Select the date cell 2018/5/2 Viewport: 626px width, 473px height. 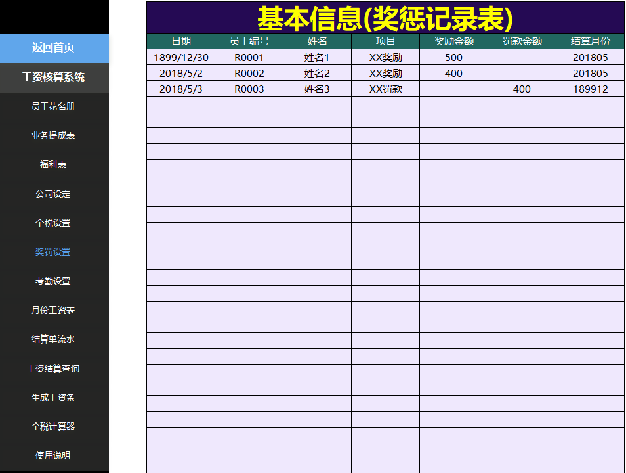pos(181,73)
